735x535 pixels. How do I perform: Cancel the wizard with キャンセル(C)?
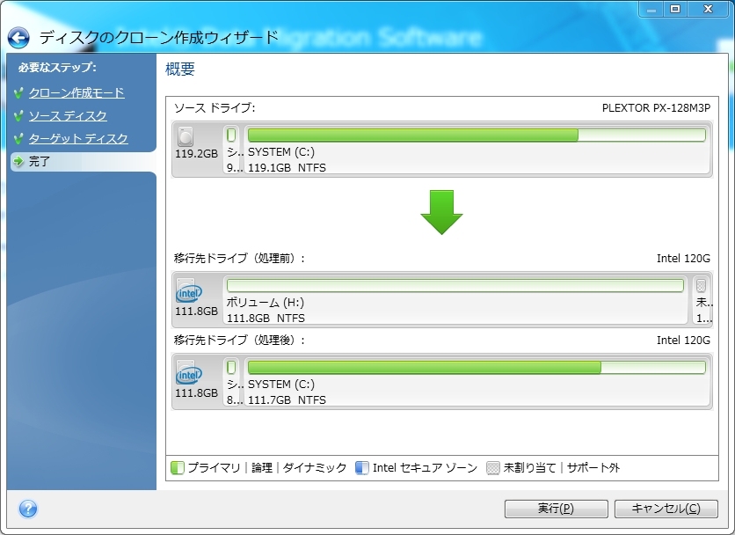666,509
